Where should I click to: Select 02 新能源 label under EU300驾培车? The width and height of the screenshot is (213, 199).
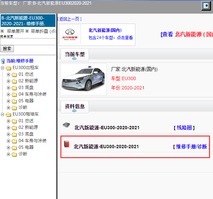click(28, 127)
